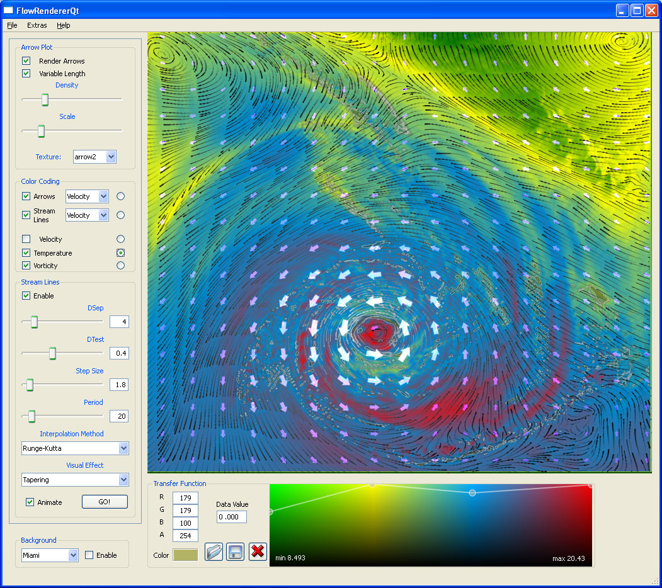Click the red X delete icon
662x588 pixels.
pyautogui.click(x=258, y=552)
